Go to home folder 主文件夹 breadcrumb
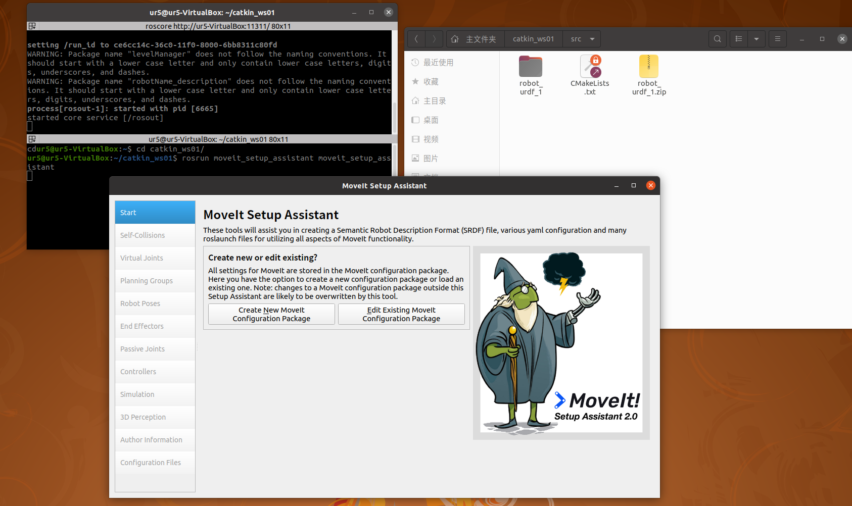852x506 pixels. [476, 39]
